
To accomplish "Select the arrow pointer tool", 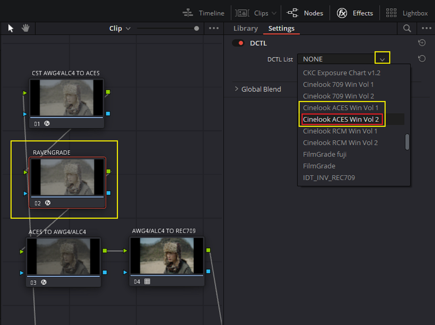I will (x=11, y=28).
